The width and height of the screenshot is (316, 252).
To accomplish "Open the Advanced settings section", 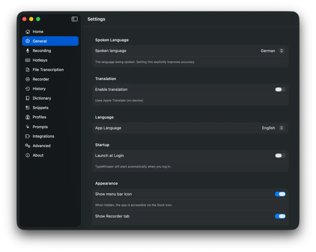I will pyautogui.click(x=42, y=146).
